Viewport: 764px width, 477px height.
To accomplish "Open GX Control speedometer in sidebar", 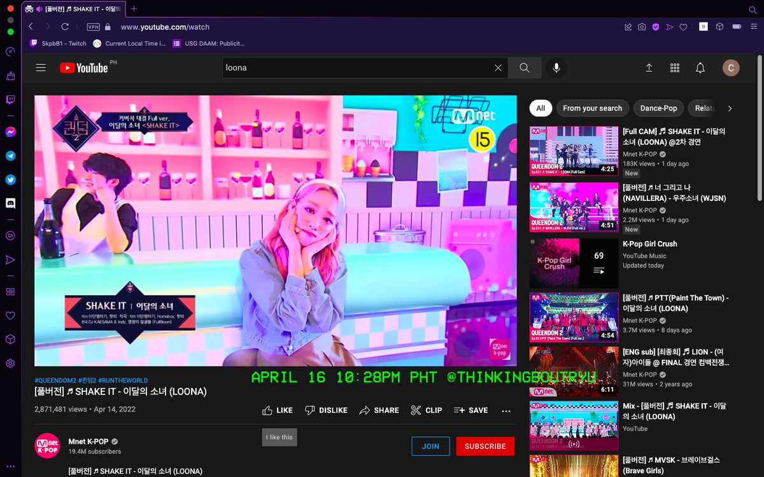I will [10, 52].
